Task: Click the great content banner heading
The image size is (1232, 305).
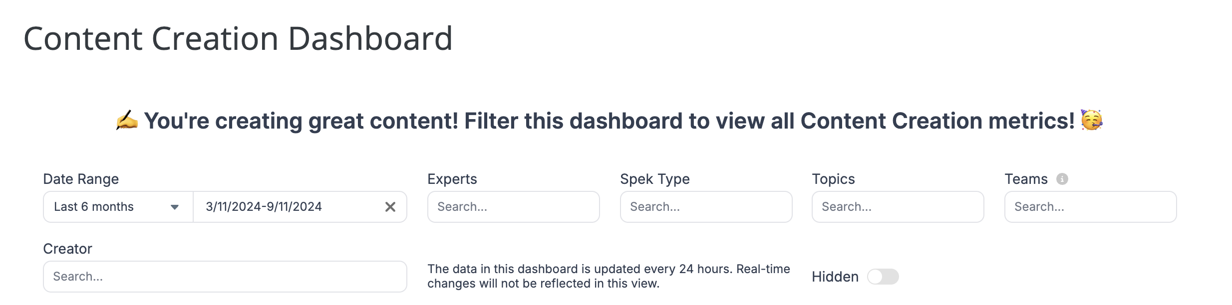Action: point(609,121)
